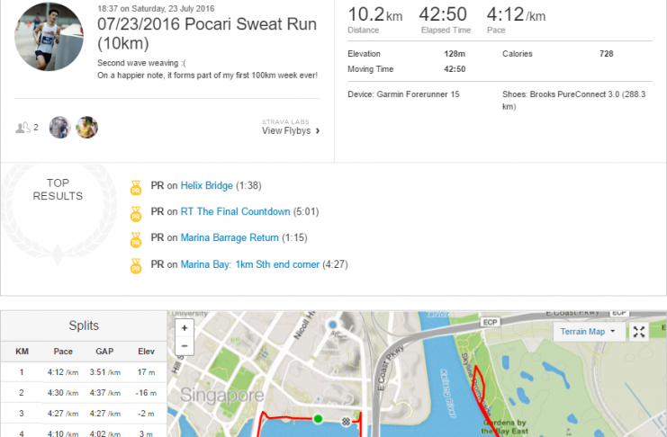The width and height of the screenshot is (667, 437).
Task: Zoom in on the map
Action: 185,328
